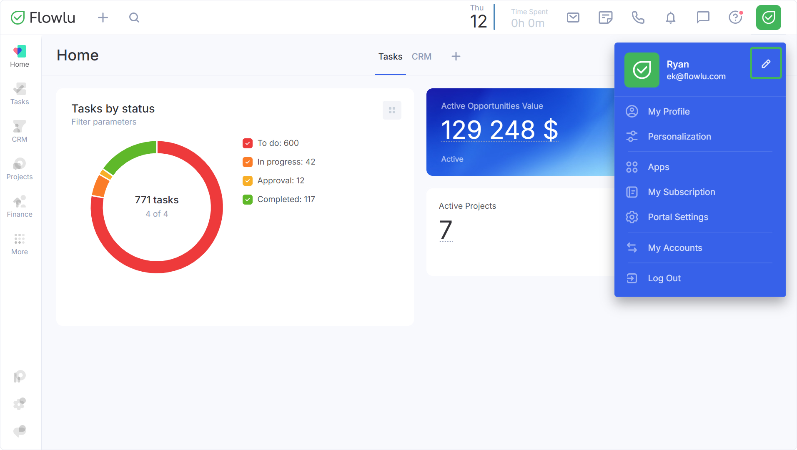This screenshot has width=797, height=450.
Task: Click the Active Projects count 7
Action: click(x=446, y=230)
